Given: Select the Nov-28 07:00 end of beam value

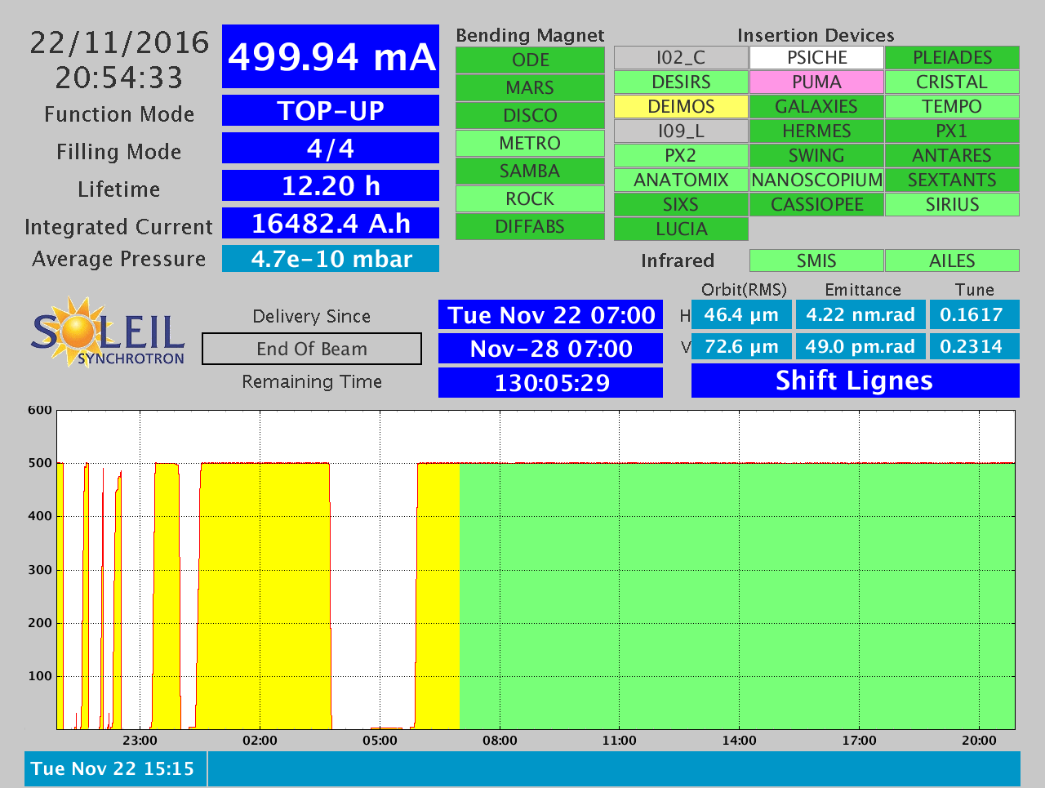Looking at the screenshot, I should tap(551, 349).
